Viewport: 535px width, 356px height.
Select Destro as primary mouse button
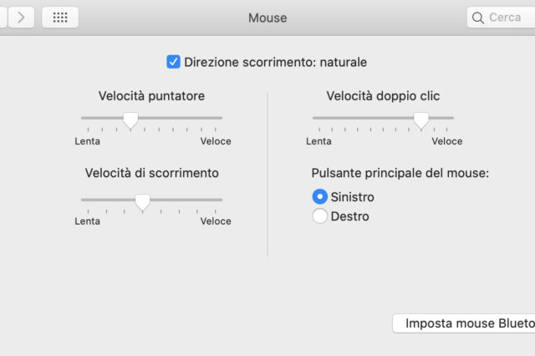coord(319,216)
